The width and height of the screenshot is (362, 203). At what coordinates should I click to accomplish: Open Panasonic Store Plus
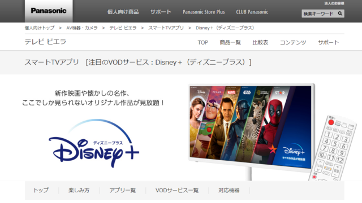click(x=204, y=12)
